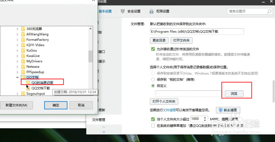Click folder icon next to MyDrivers
The width and height of the screenshot is (275, 142).
click(23, 61)
